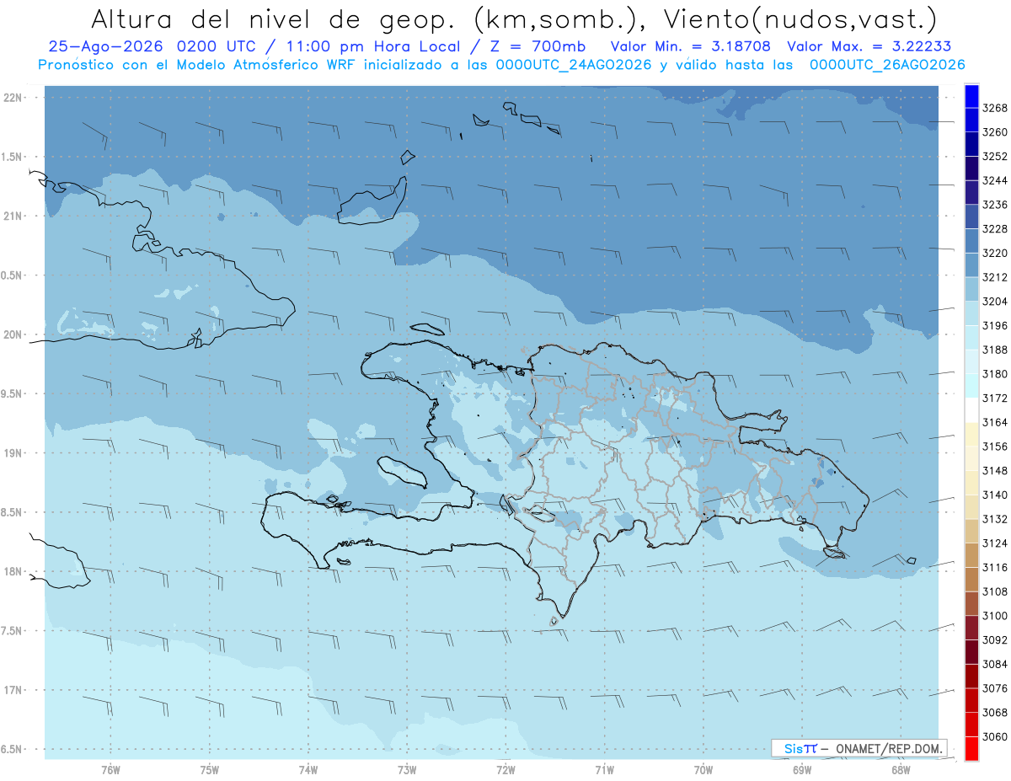The width and height of the screenshot is (1011, 781).
Task: Click the legend value 3060
Action: [x=995, y=736]
